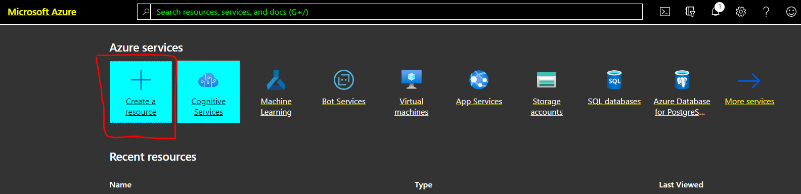Click the Bot Services icon
801x194 pixels.
[344, 80]
